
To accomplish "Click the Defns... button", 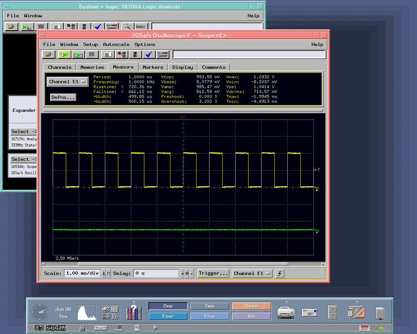I will tap(63, 97).
